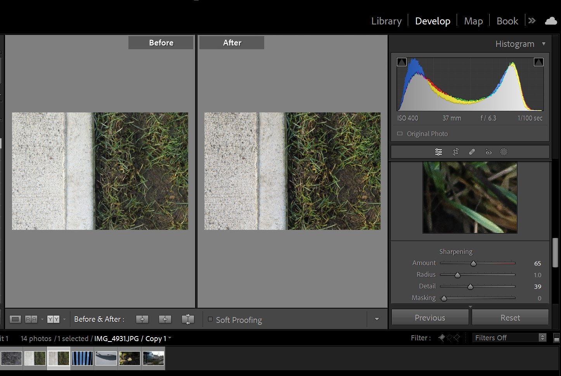Open cloud sync status icon
This screenshot has height=376, width=561.
click(x=551, y=21)
